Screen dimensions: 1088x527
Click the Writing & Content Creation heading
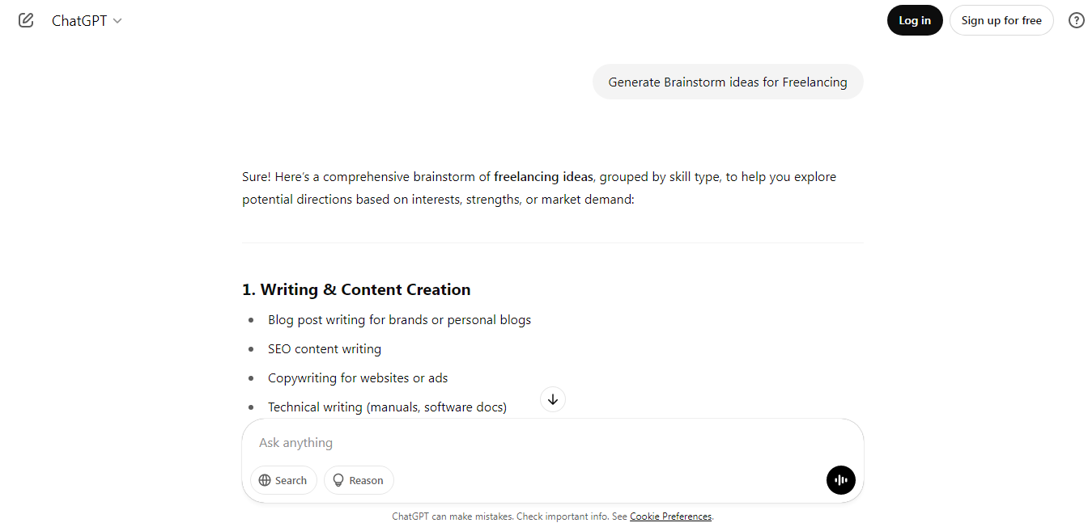[x=356, y=289]
